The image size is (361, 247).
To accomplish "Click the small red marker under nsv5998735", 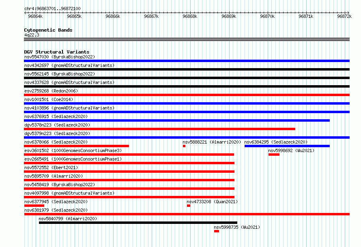I will (217, 231).
